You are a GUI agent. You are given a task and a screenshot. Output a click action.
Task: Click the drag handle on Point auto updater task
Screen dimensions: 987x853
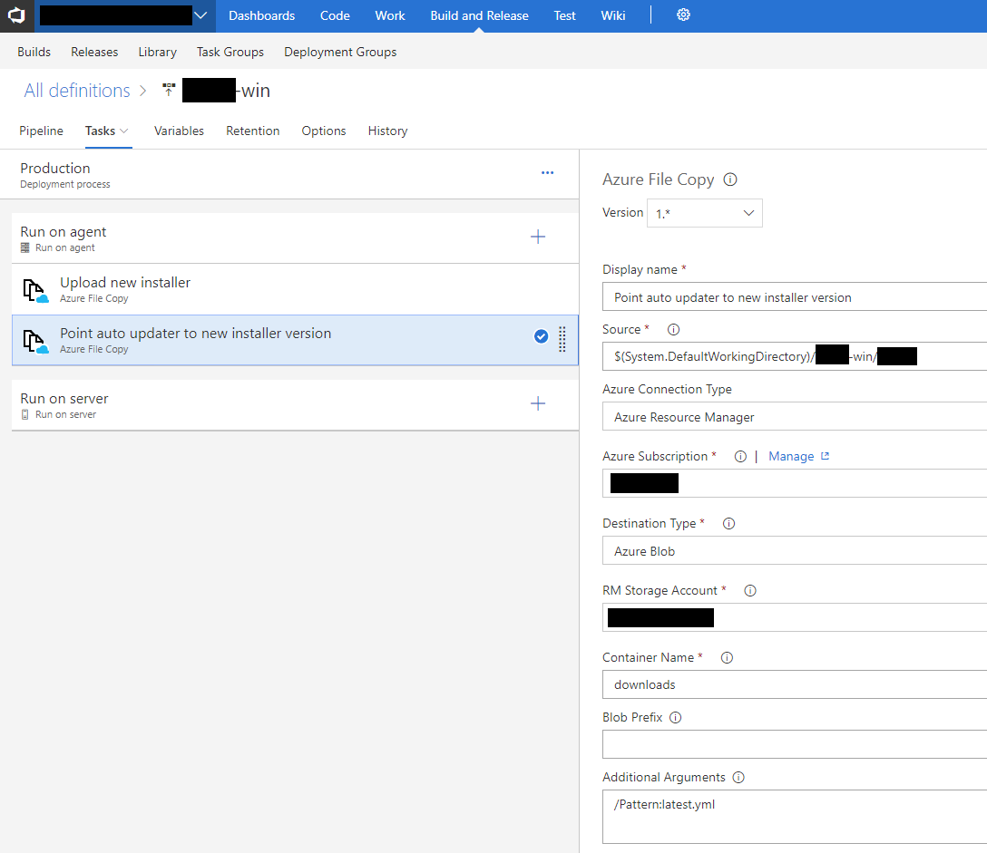coord(562,339)
